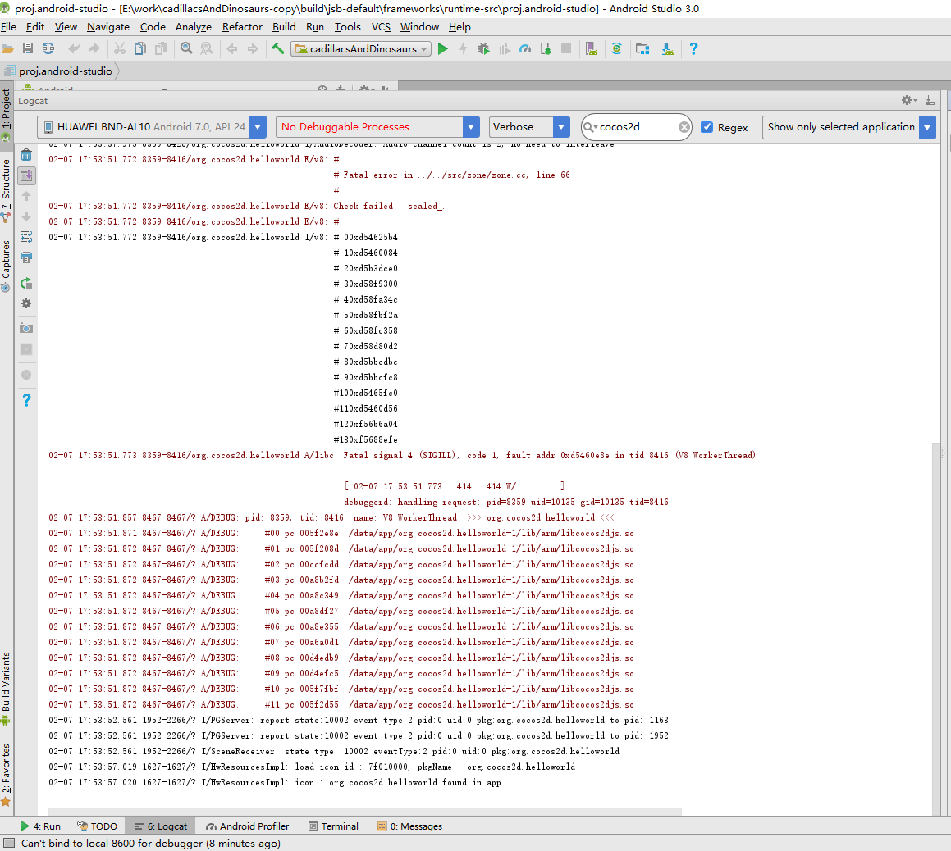Take a screen capture with camera icon
The height and width of the screenshot is (851, 951).
coord(26,329)
